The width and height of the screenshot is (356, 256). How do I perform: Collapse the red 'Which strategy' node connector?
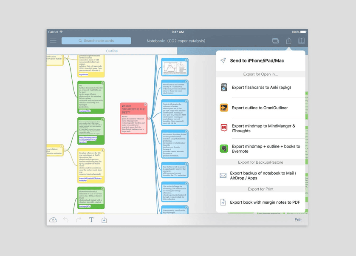click(x=149, y=118)
